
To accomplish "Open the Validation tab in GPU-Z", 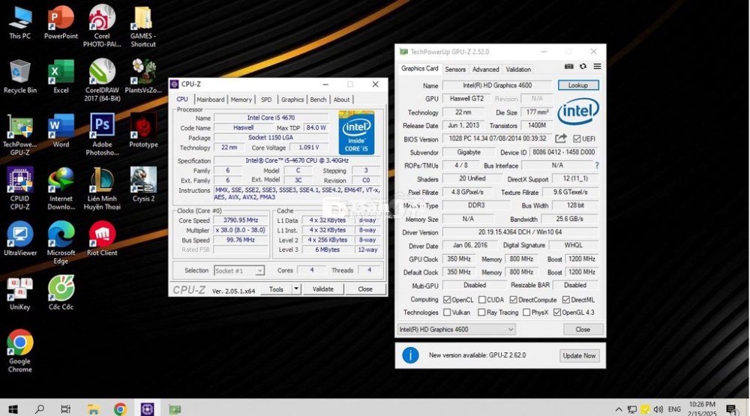I will pos(518,69).
